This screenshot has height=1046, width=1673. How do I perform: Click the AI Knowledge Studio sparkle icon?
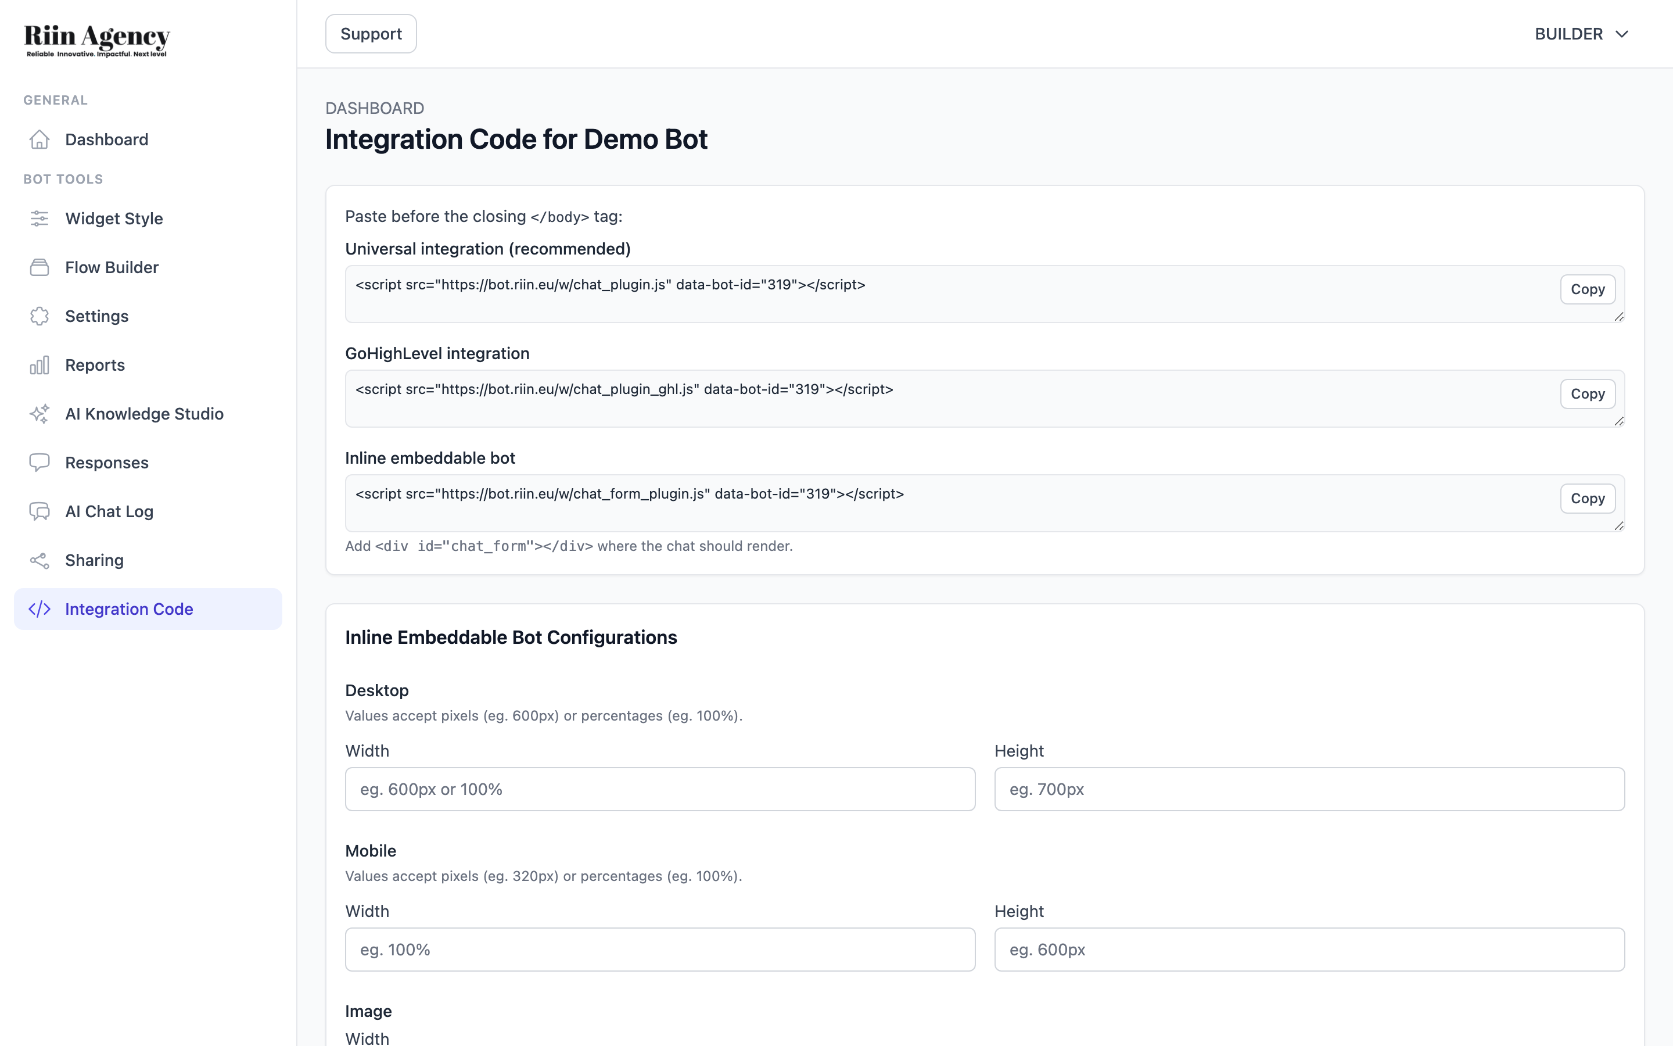coord(40,414)
